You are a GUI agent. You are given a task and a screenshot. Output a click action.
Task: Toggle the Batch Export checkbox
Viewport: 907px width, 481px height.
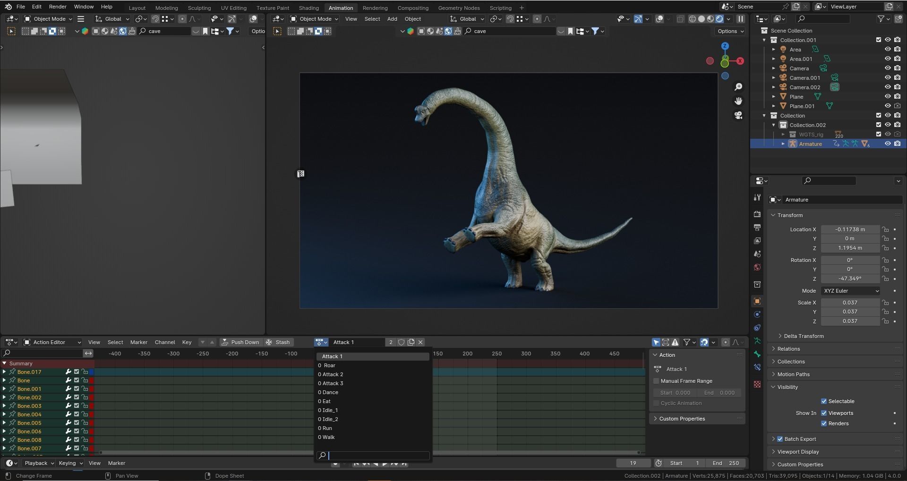pyautogui.click(x=780, y=439)
